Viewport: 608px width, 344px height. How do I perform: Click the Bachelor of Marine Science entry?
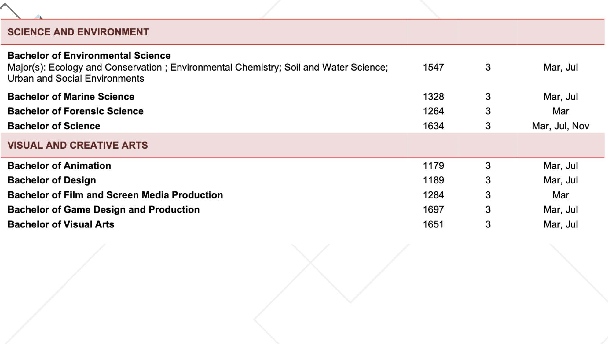click(x=71, y=97)
